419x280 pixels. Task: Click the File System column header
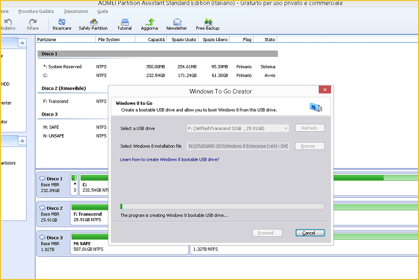click(116, 40)
